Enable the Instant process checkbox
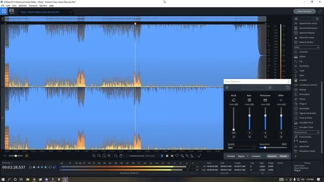Viewport: 324px width, 182px height. click(128, 156)
